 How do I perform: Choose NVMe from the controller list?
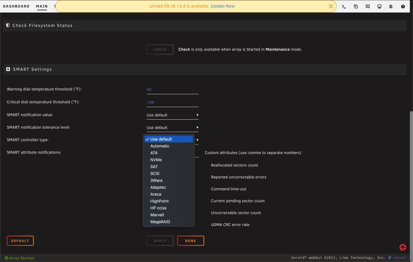[x=169, y=160]
